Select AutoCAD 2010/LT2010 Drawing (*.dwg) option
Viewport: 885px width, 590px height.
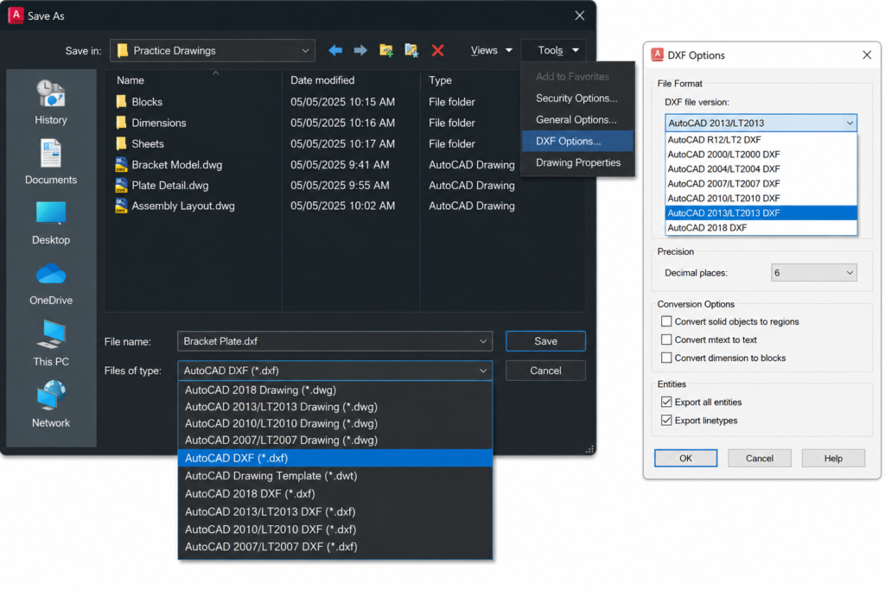pyautogui.click(x=335, y=423)
